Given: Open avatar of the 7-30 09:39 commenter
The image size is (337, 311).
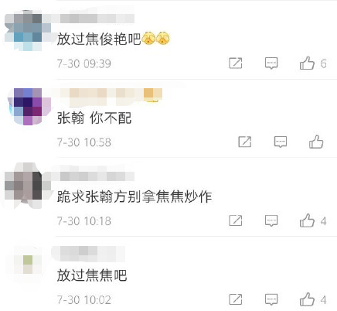Looking at the screenshot, I should coord(28,30).
